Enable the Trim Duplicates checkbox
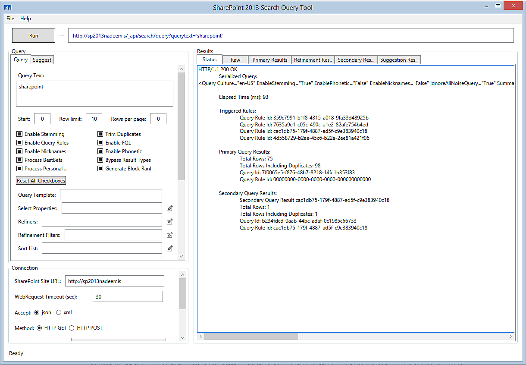Image resolution: width=526 pixels, height=365 pixels. [x=100, y=134]
